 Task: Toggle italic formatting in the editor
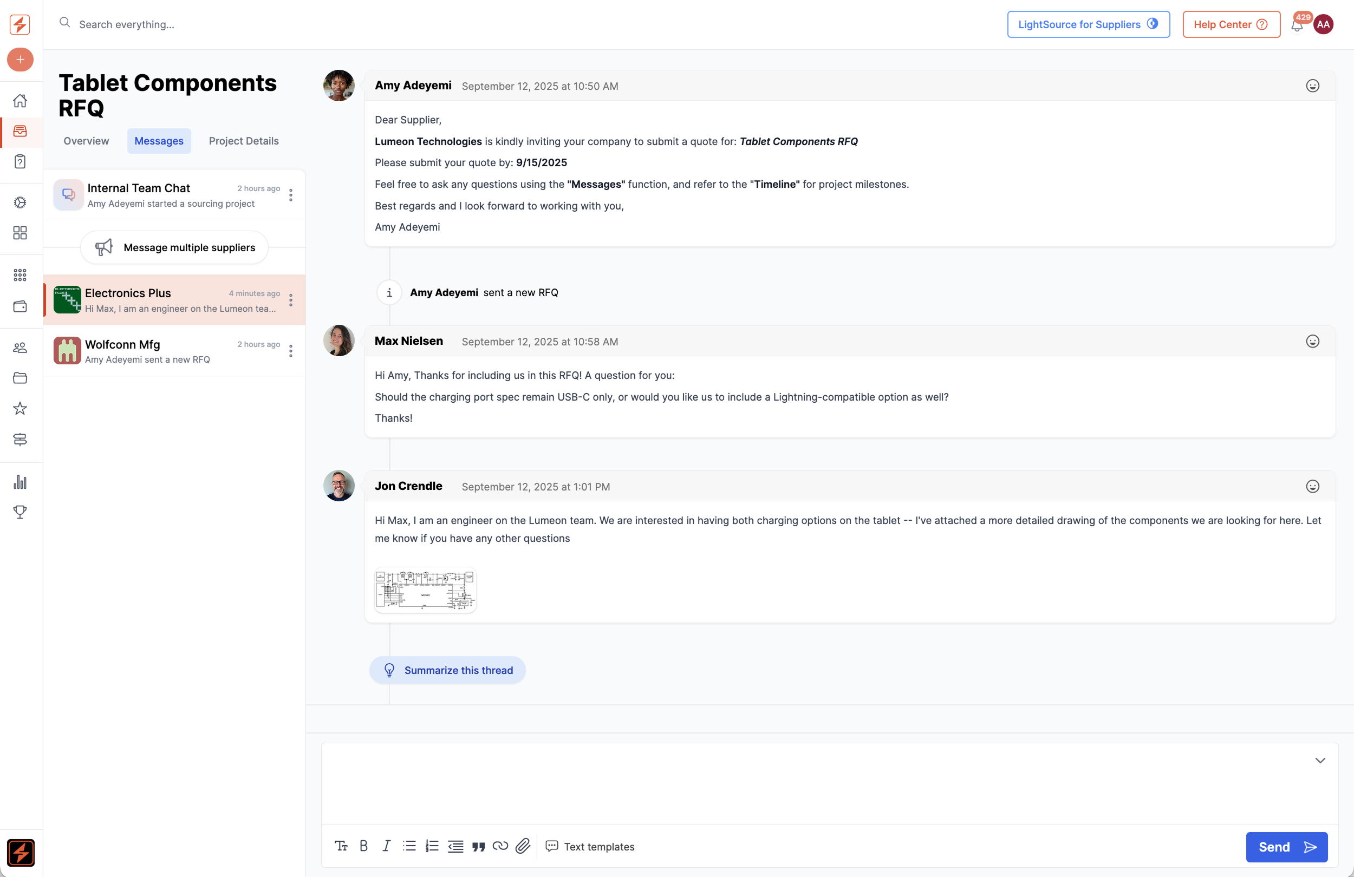pyautogui.click(x=386, y=846)
